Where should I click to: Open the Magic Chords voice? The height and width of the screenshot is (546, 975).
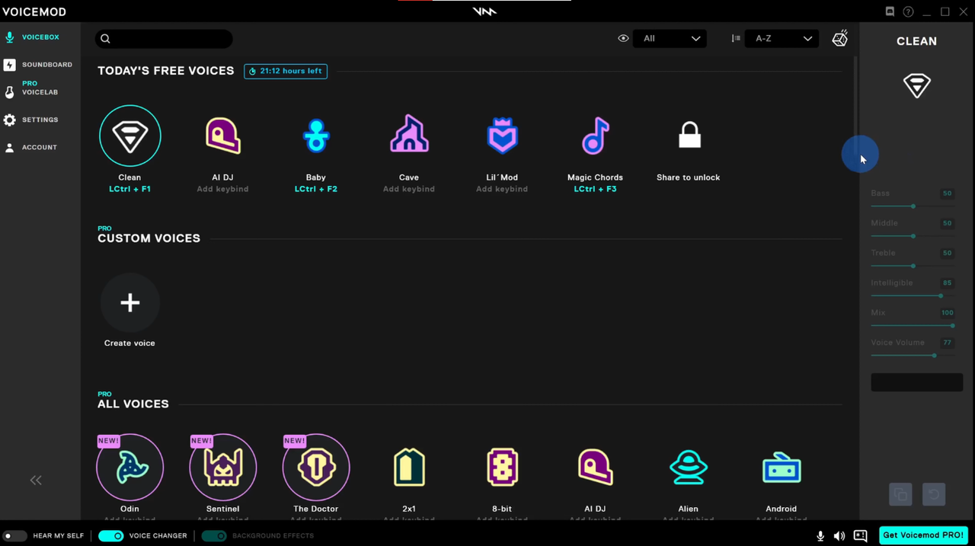tap(595, 136)
